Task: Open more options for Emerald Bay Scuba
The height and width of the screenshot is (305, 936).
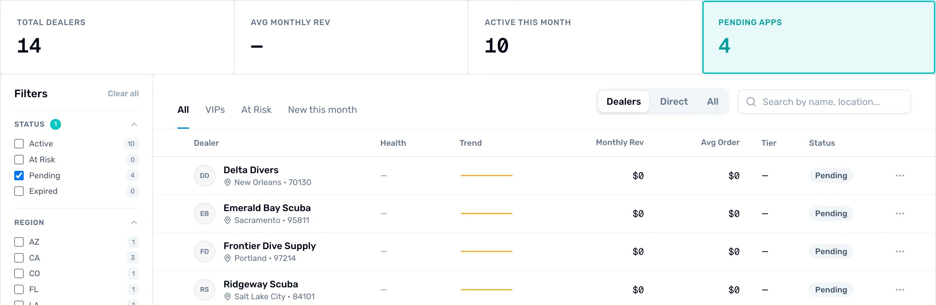Action: point(900,213)
